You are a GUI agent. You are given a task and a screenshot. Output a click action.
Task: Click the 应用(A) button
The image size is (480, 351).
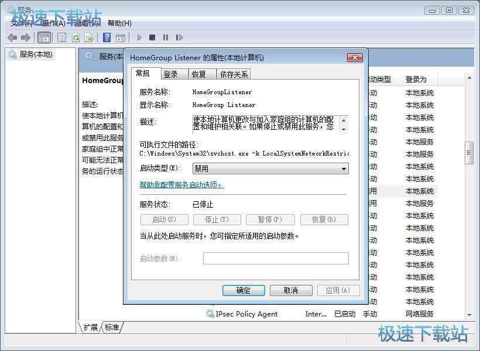[338, 290]
